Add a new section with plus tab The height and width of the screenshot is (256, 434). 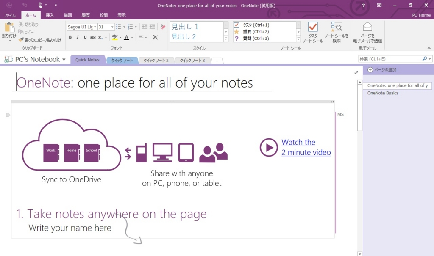coord(217,61)
